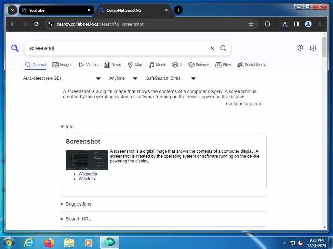333x249 pixels.
Task: Reload the page
Action: click(x=36, y=24)
